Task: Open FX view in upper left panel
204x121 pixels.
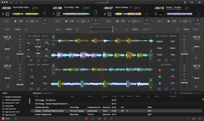Action: click(31, 60)
